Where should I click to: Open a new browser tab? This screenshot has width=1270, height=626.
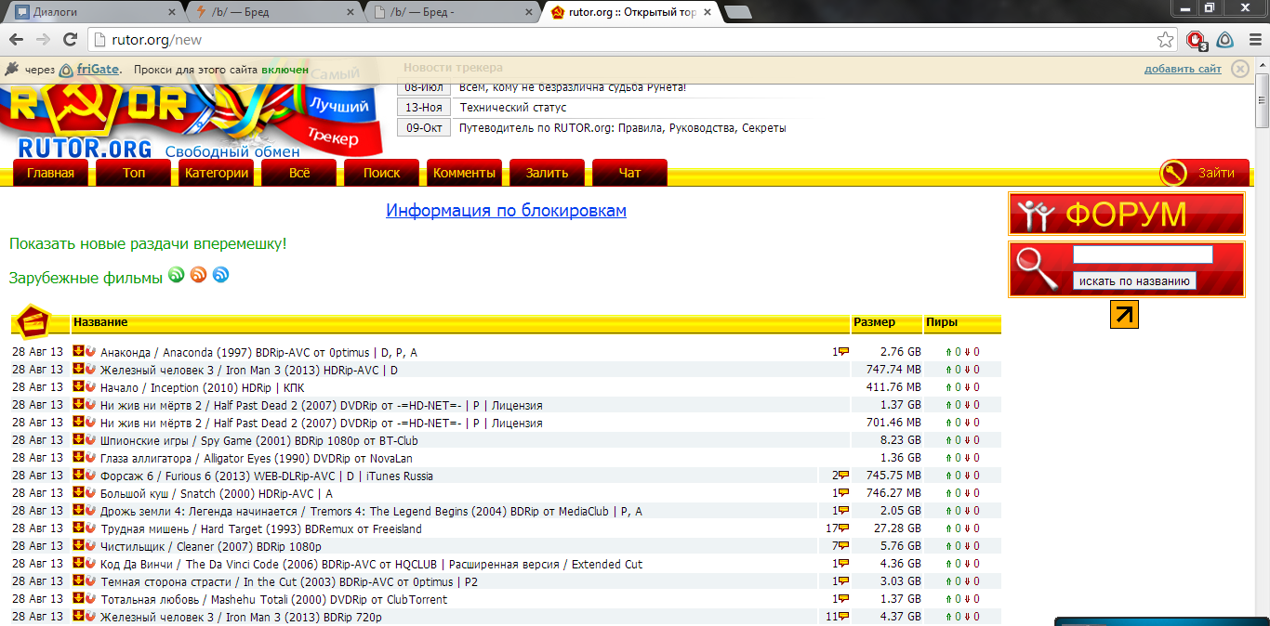pyautogui.click(x=738, y=12)
